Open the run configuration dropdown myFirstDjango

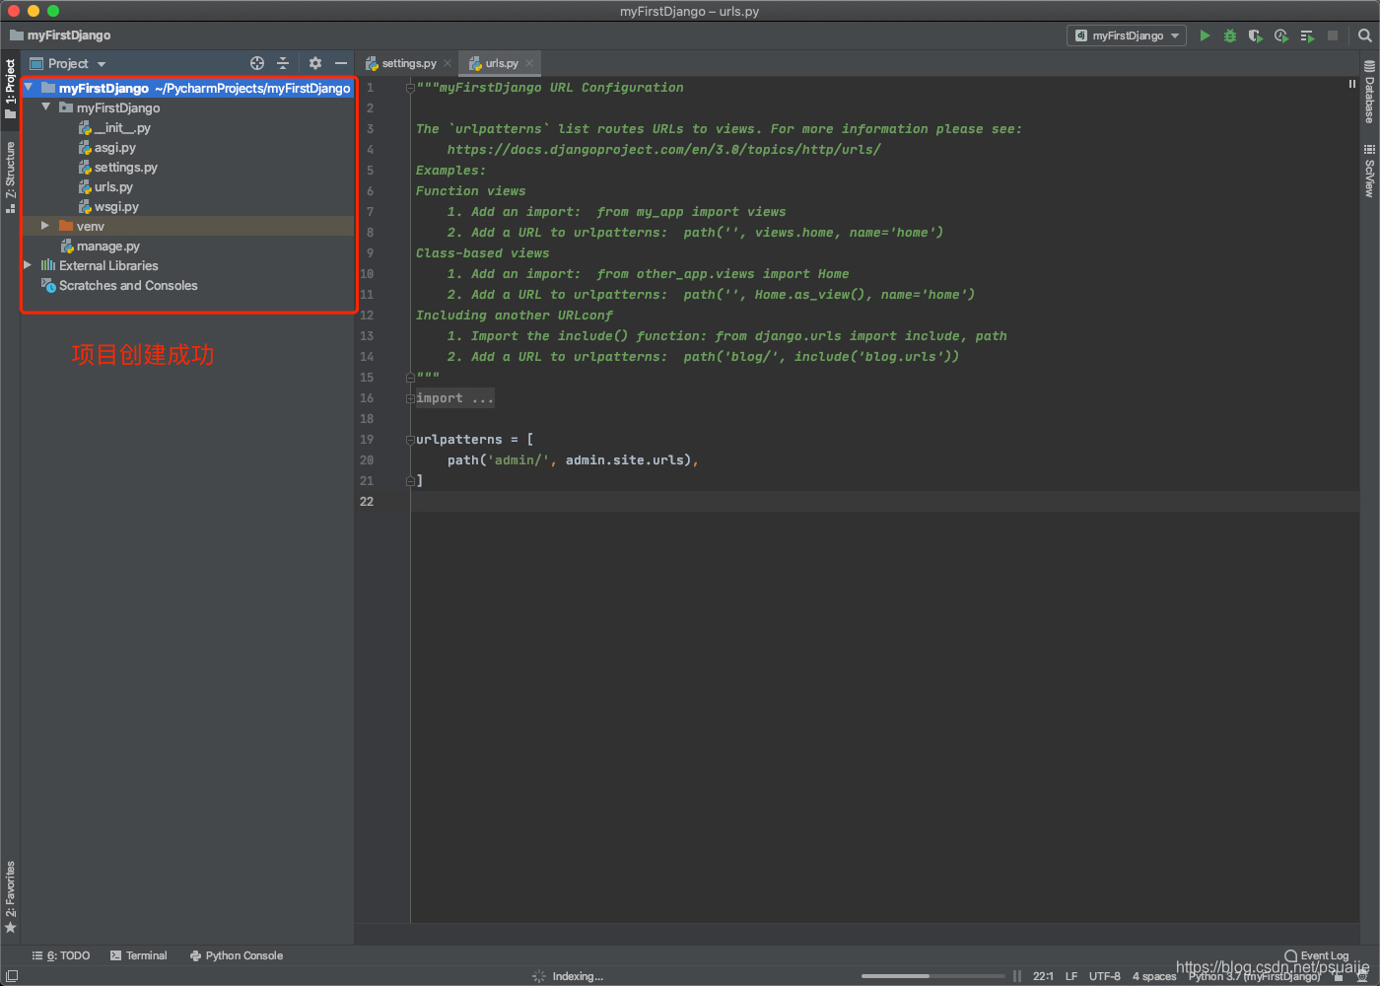pos(1128,35)
